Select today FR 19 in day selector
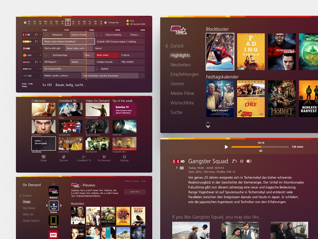The height and width of the screenshot is (239, 318). [x=68, y=22]
